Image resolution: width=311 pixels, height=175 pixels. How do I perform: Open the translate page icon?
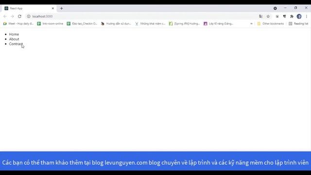(260, 16)
